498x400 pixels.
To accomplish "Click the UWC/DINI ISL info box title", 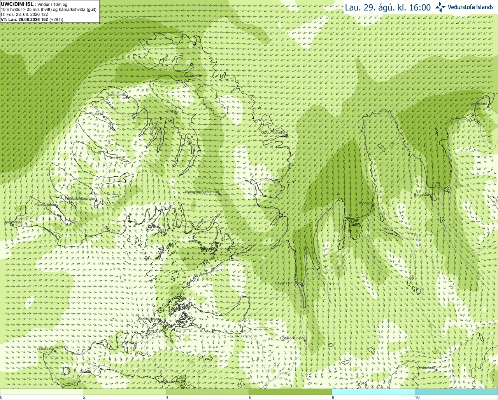I will tap(17, 4).
